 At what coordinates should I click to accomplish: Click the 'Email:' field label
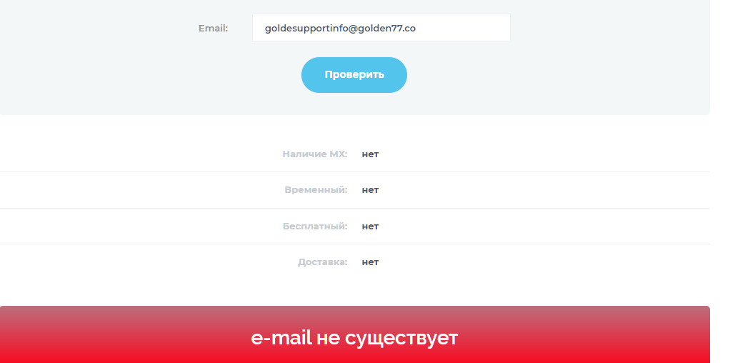pyautogui.click(x=213, y=29)
